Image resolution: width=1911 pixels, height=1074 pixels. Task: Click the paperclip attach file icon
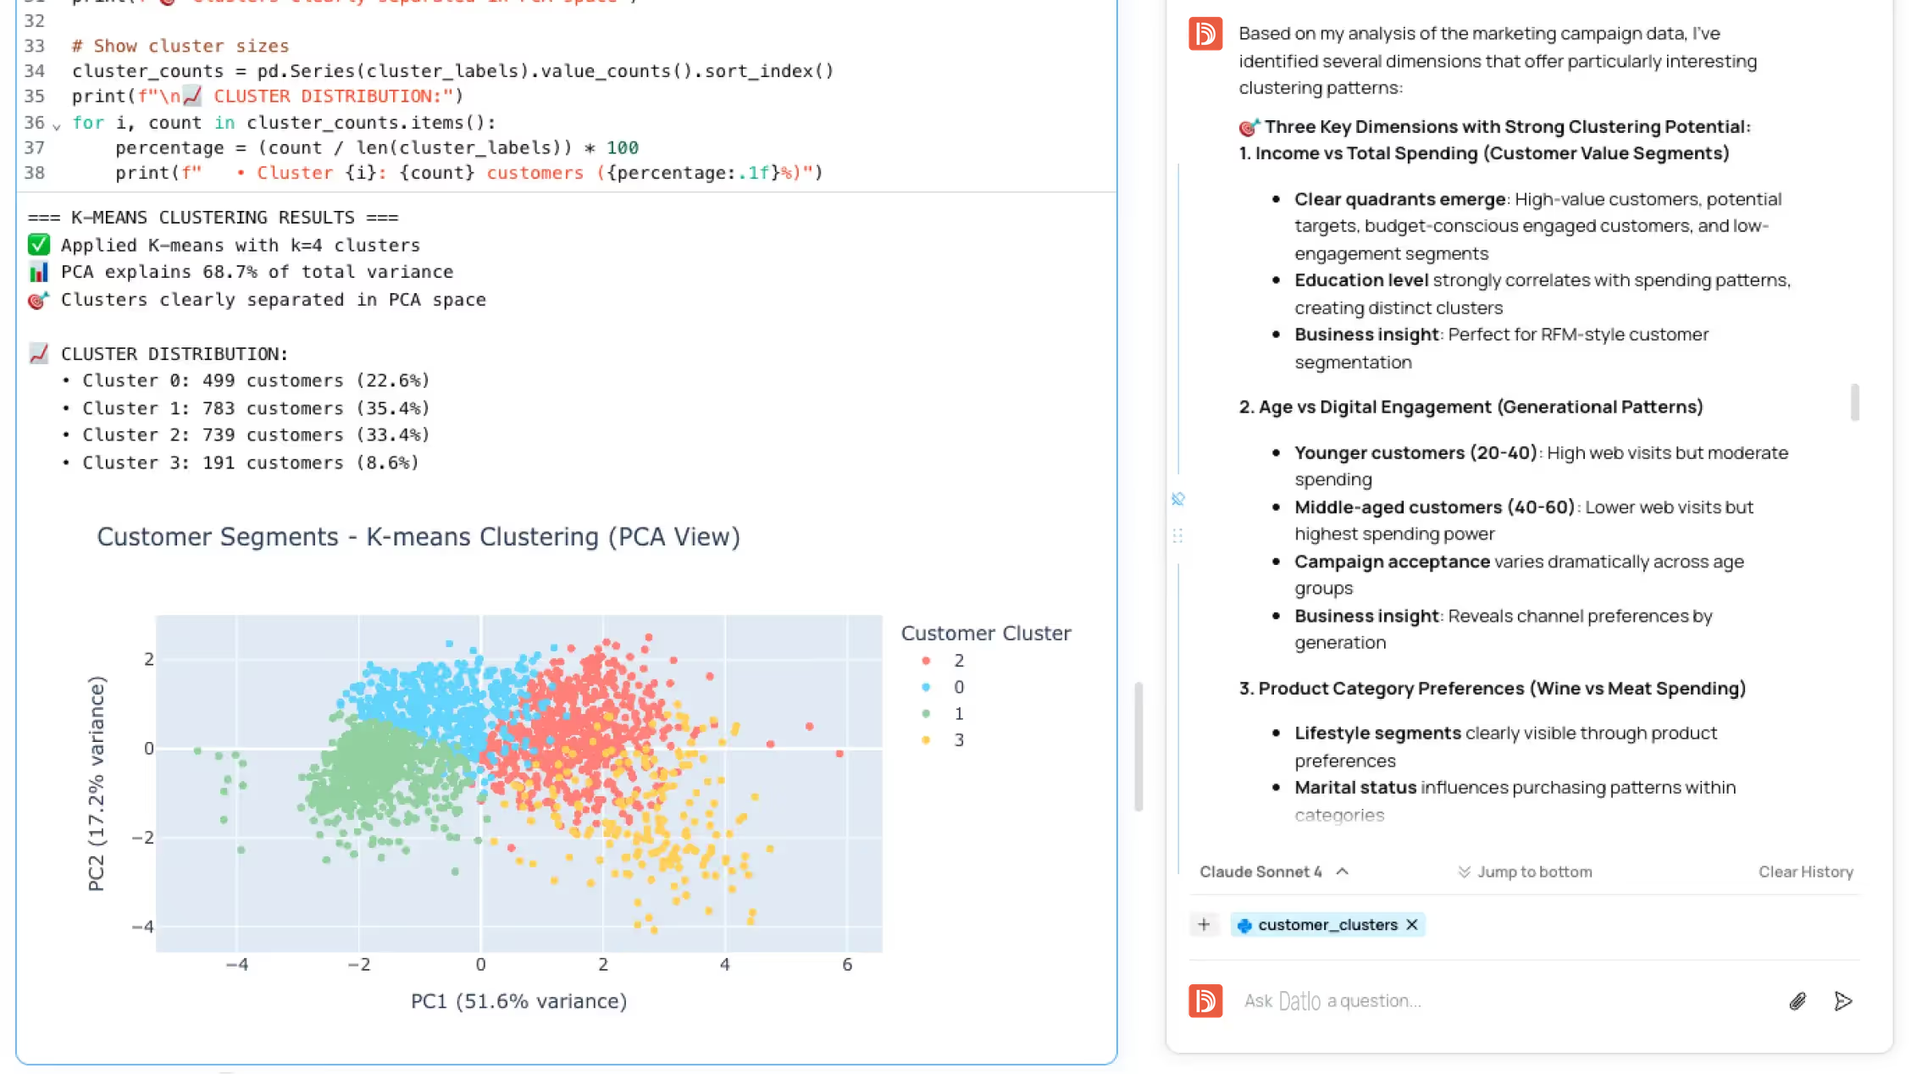(x=1797, y=1001)
